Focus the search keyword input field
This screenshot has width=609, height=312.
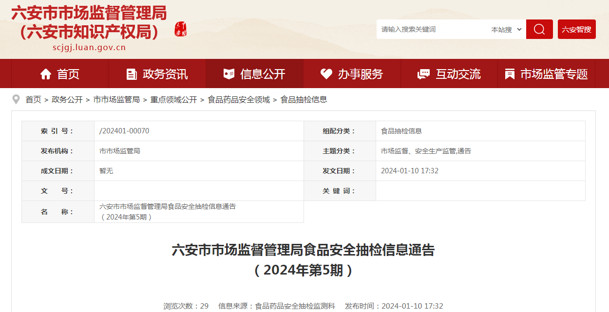(431, 30)
